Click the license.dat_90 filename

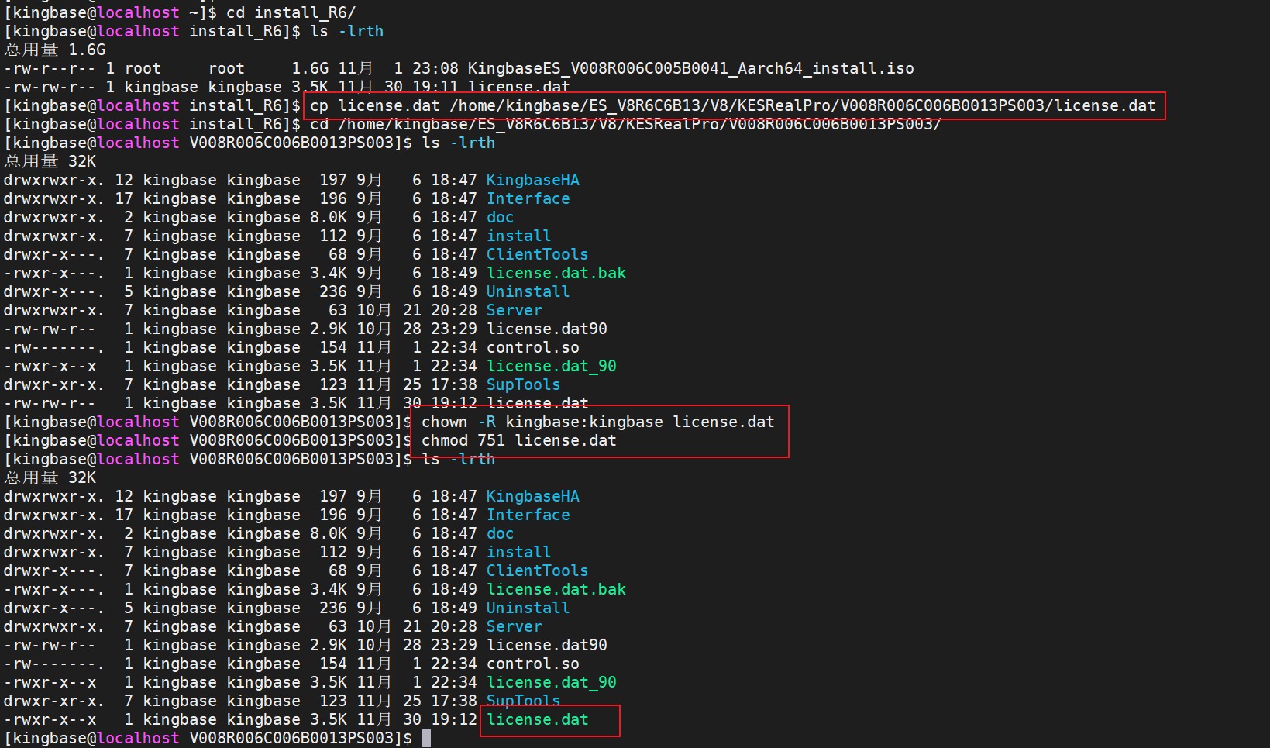click(551, 366)
